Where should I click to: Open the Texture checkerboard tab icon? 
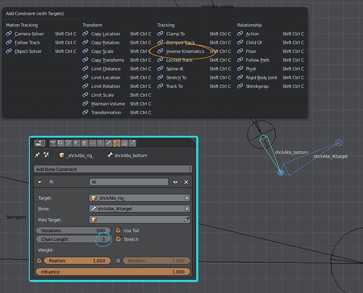(x=125, y=143)
